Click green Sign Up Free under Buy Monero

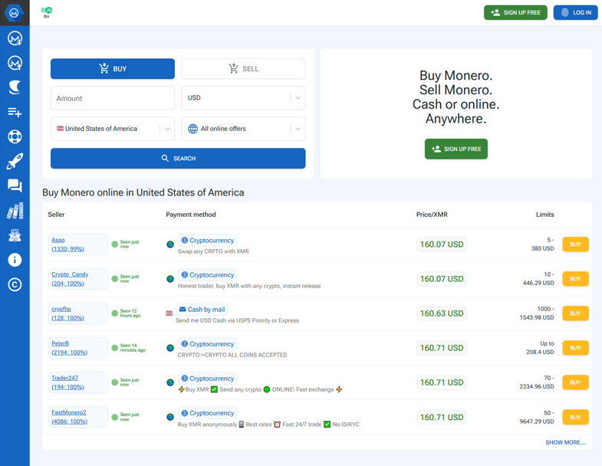point(456,149)
